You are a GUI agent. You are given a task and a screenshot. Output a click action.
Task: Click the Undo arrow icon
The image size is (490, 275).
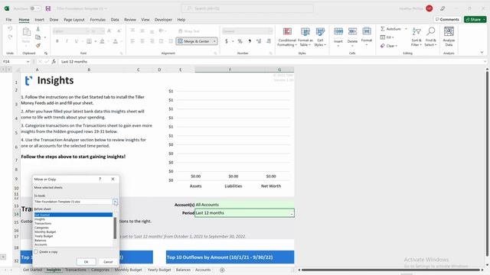click(10, 29)
